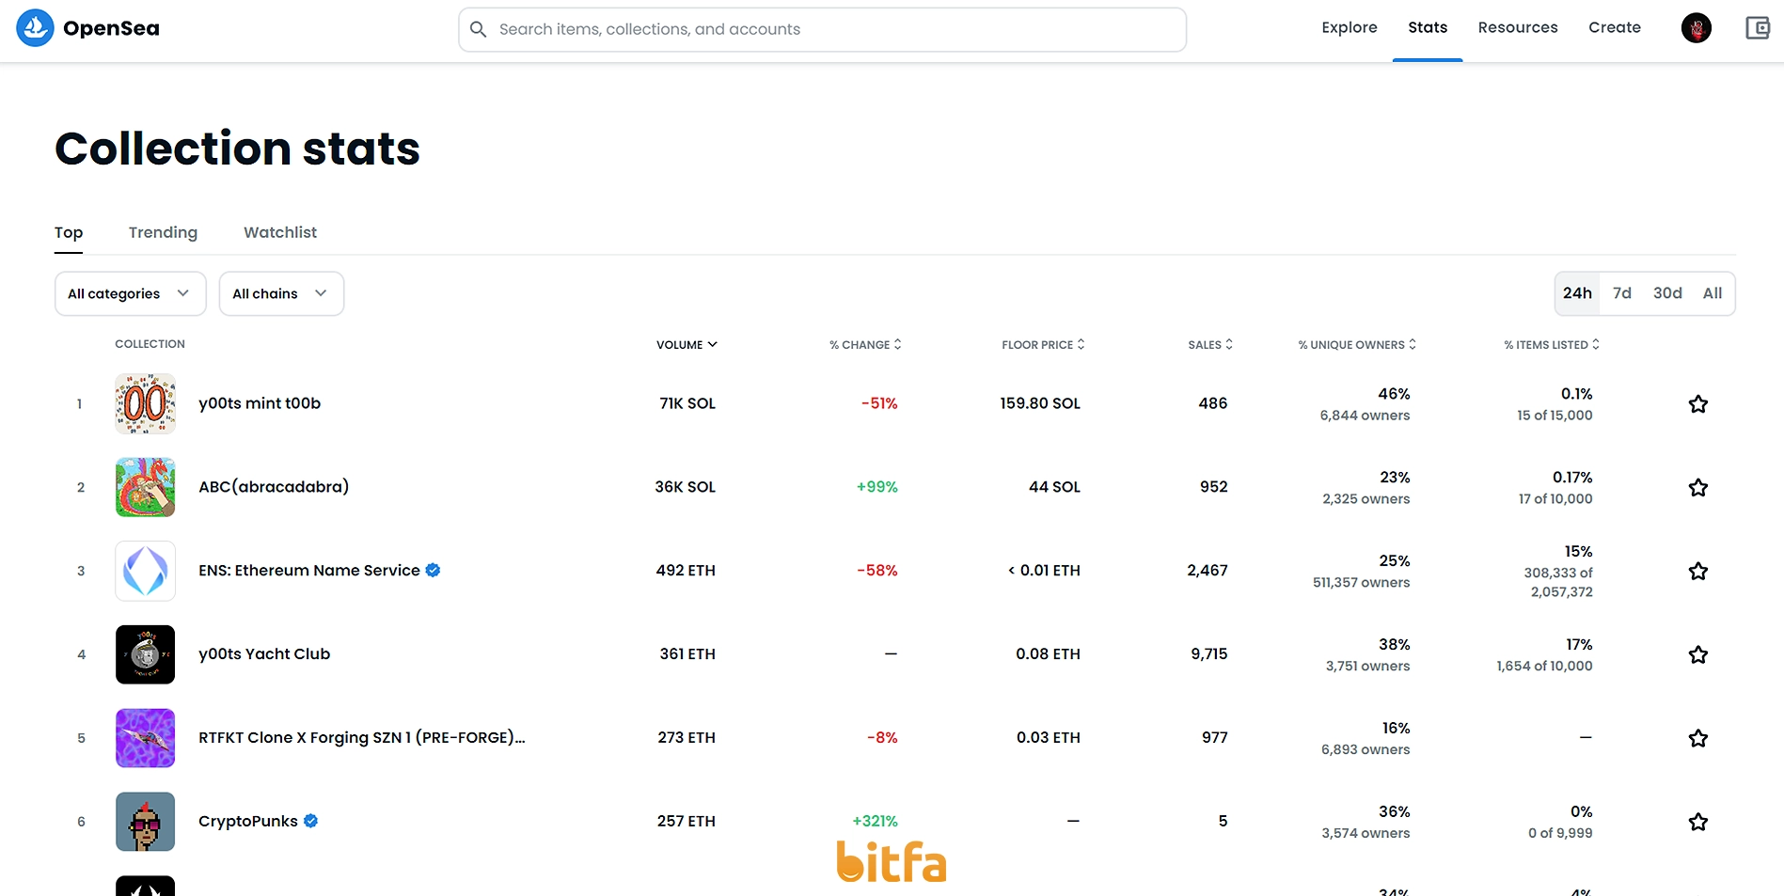Click the search magnifier icon
1784x896 pixels.
click(478, 29)
